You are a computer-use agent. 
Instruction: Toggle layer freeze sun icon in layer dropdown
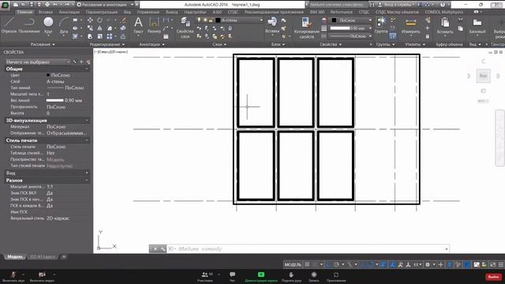click(x=205, y=20)
